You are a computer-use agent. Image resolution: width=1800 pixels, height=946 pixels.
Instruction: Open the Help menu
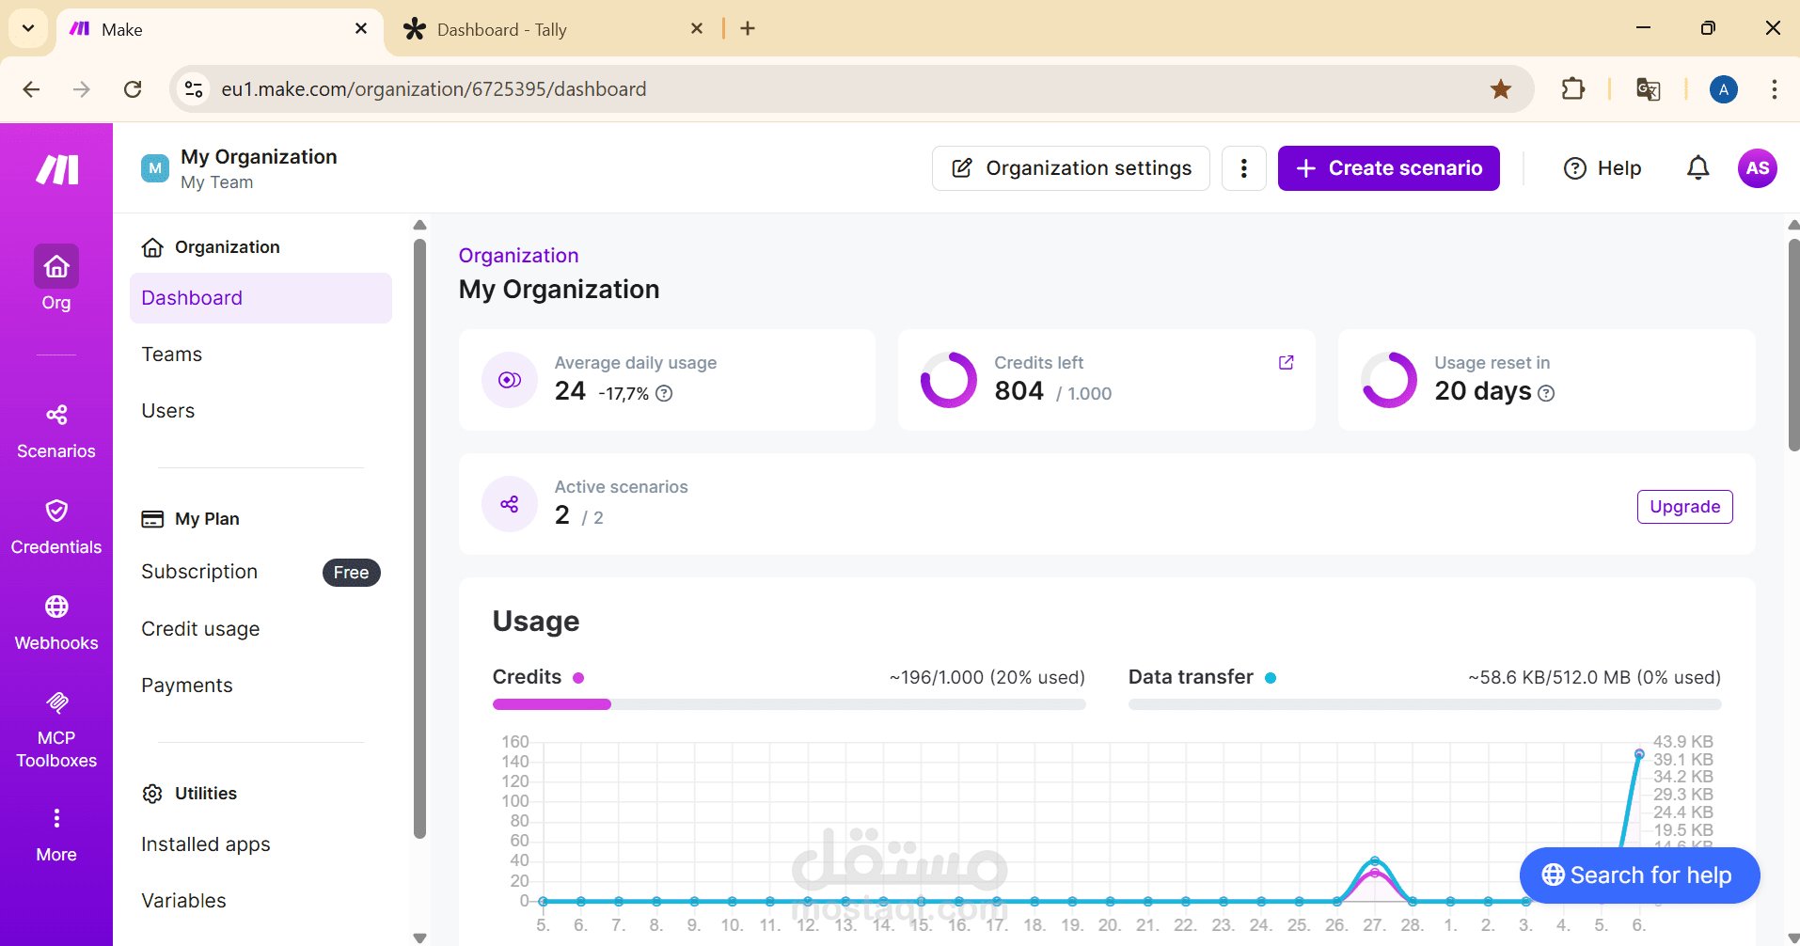[x=1603, y=168]
